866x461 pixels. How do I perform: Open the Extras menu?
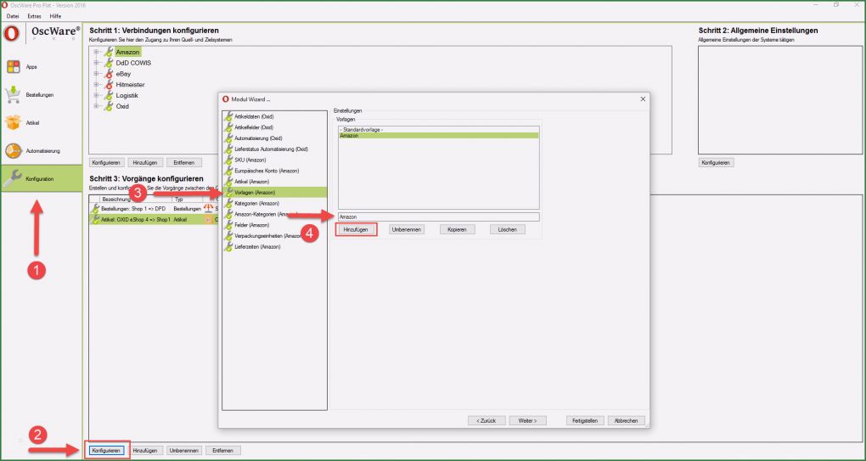[x=34, y=16]
